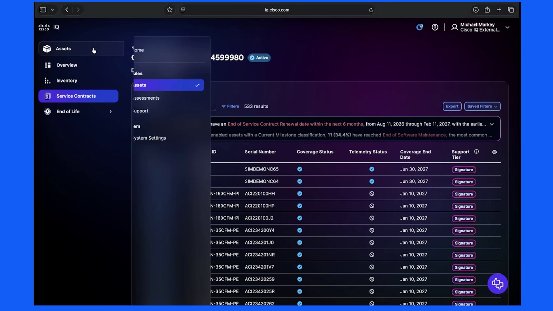Open the floating feedback chat button
Image resolution: width=553 pixels, height=311 pixels.
pos(497,284)
